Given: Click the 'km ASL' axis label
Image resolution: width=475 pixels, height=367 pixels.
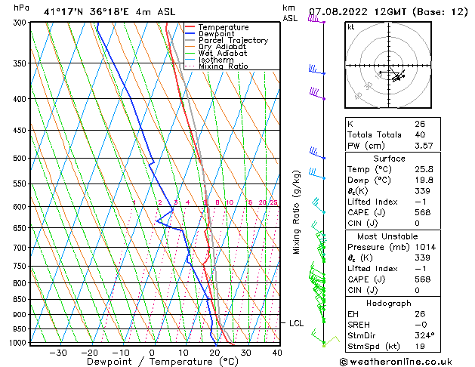Looking at the screenshot, I should (290, 13).
